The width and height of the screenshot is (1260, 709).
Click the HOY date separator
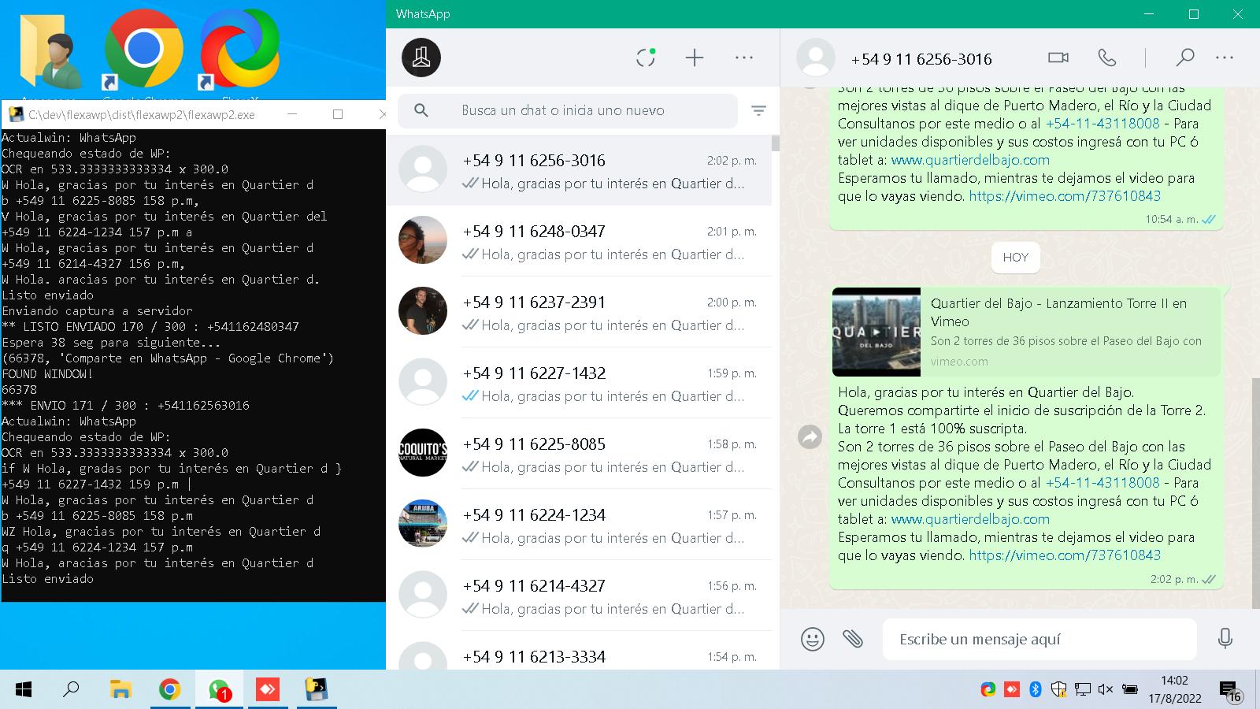[x=1015, y=258]
